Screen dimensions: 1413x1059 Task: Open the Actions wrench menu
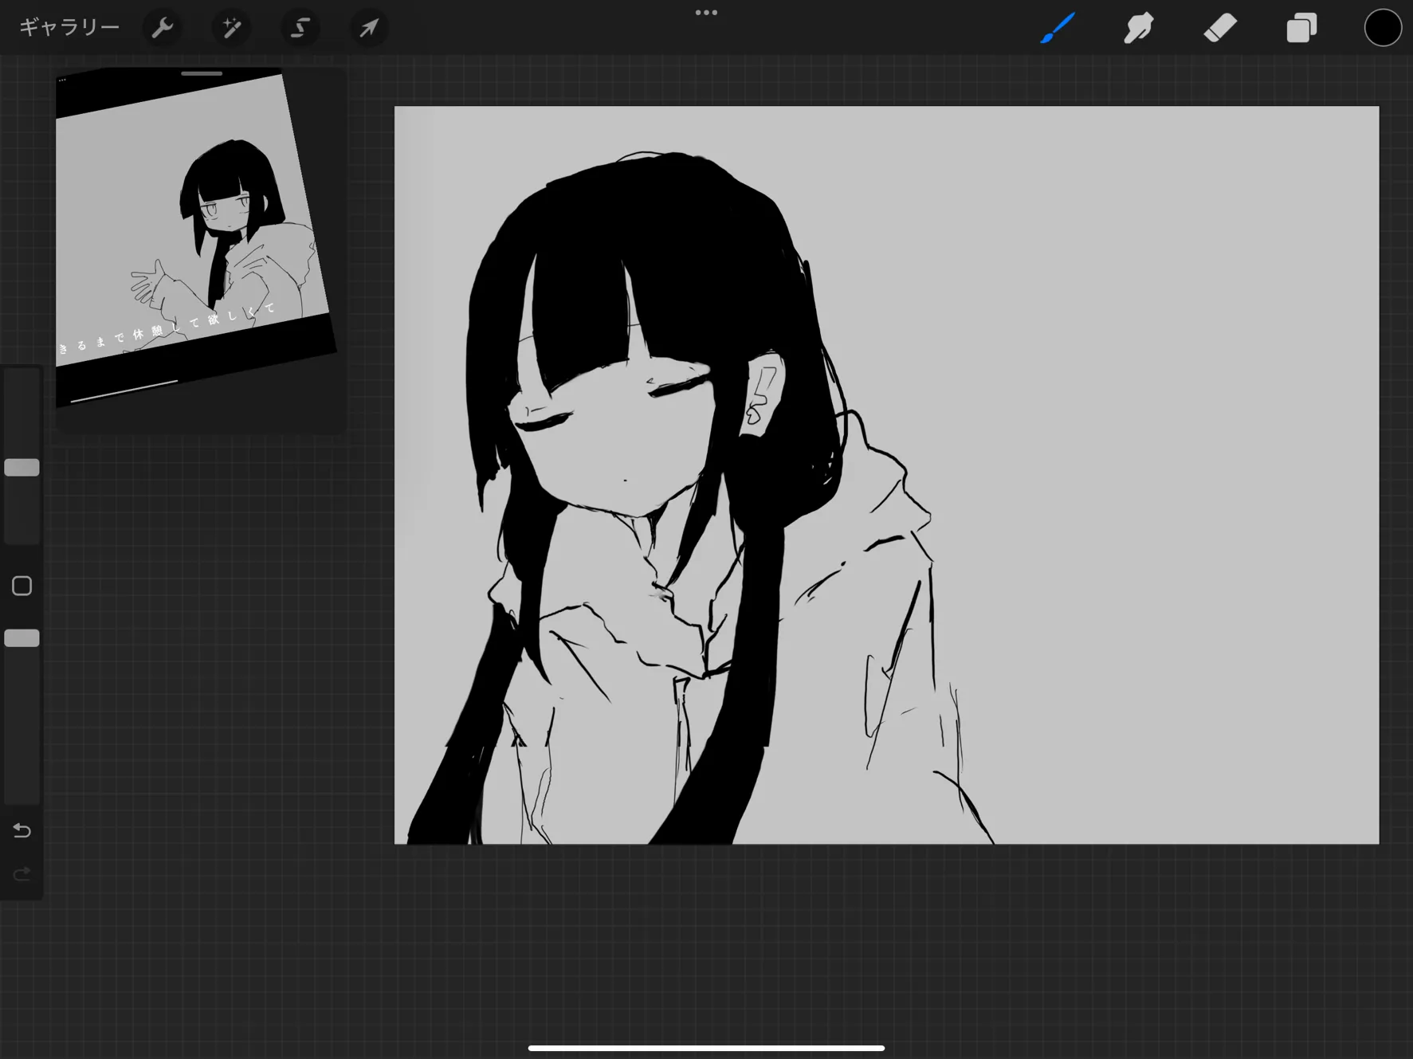pyautogui.click(x=163, y=28)
